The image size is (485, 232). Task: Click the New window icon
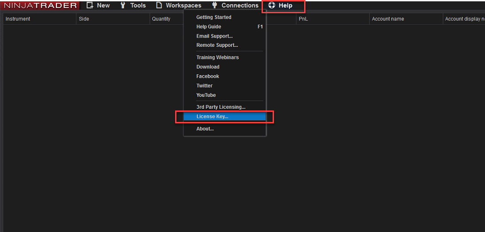90,5
